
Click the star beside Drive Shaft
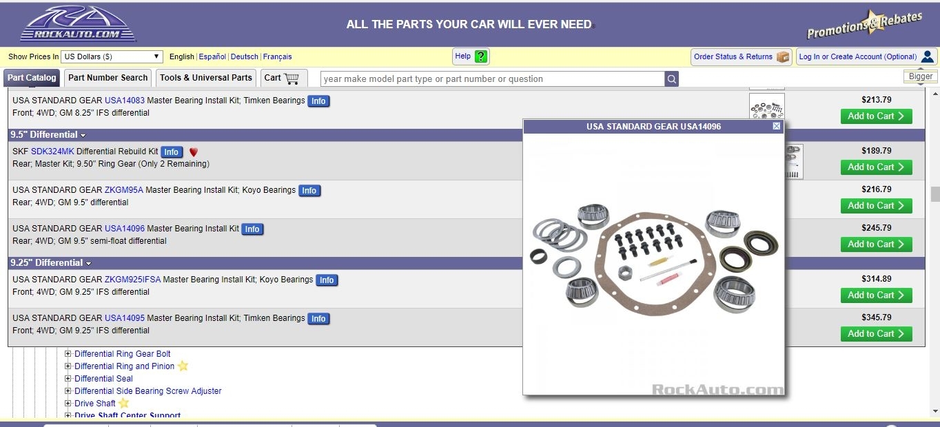(123, 403)
